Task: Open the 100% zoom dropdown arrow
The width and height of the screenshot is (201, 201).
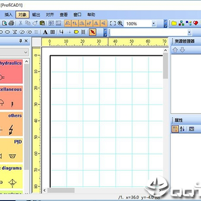Action: tap(154, 23)
